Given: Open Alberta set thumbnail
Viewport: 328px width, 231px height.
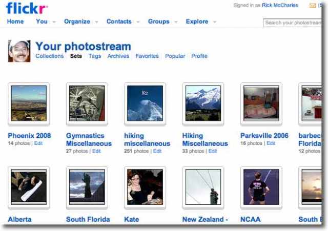Looking at the screenshot, I should (x=29, y=187).
